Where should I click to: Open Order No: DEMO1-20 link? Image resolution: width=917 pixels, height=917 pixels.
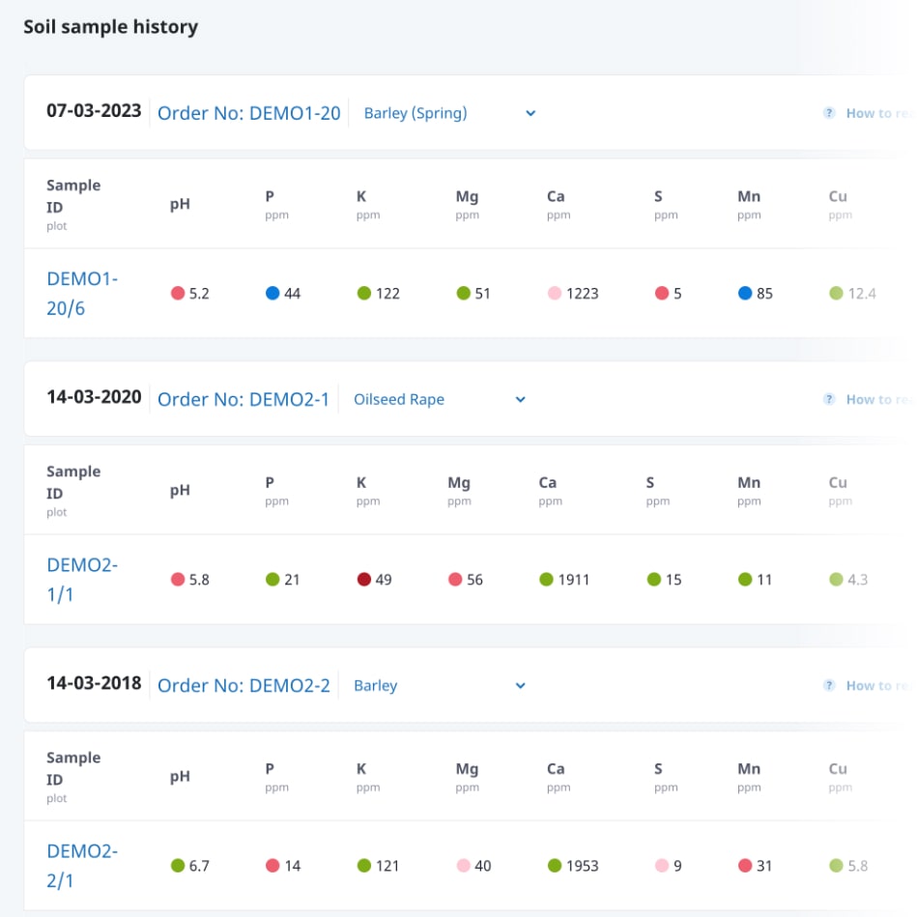(x=248, y=113)
